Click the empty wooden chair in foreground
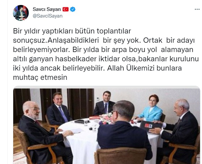The image size is (202, 164). coord(121,156)
